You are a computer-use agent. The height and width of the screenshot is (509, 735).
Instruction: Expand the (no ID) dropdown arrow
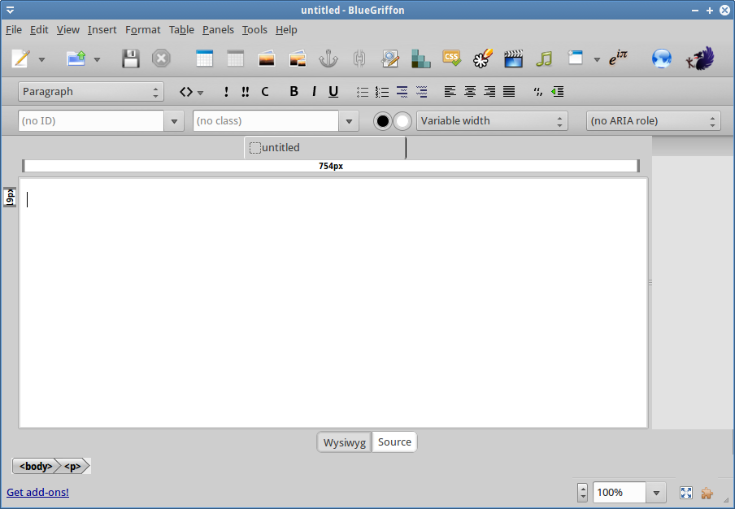pos(174,121)
